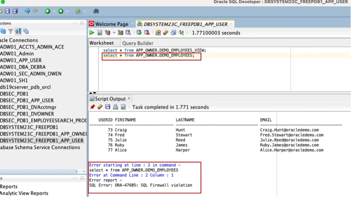Click the red pin icon in Script Output

tap(92, 107)
